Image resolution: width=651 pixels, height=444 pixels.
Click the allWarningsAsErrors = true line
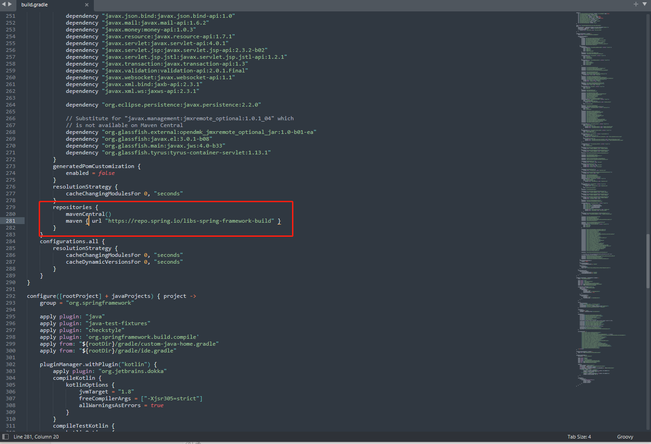click(x=121, y=405)
